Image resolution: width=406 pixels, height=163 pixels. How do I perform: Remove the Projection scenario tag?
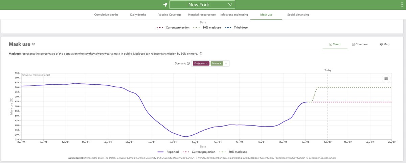tap(207, 63)
